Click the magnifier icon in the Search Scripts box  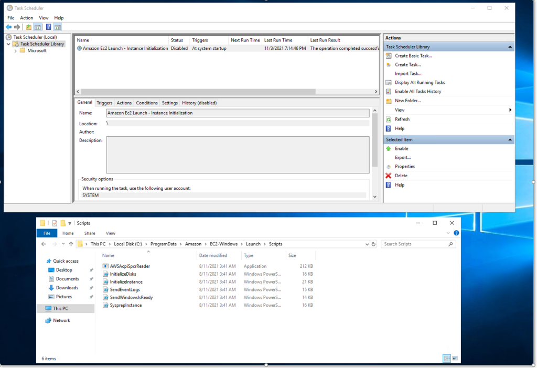point(450,244)
